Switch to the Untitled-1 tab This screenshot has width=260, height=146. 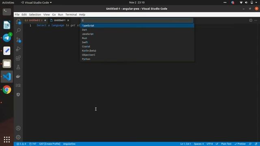point(60,20)
